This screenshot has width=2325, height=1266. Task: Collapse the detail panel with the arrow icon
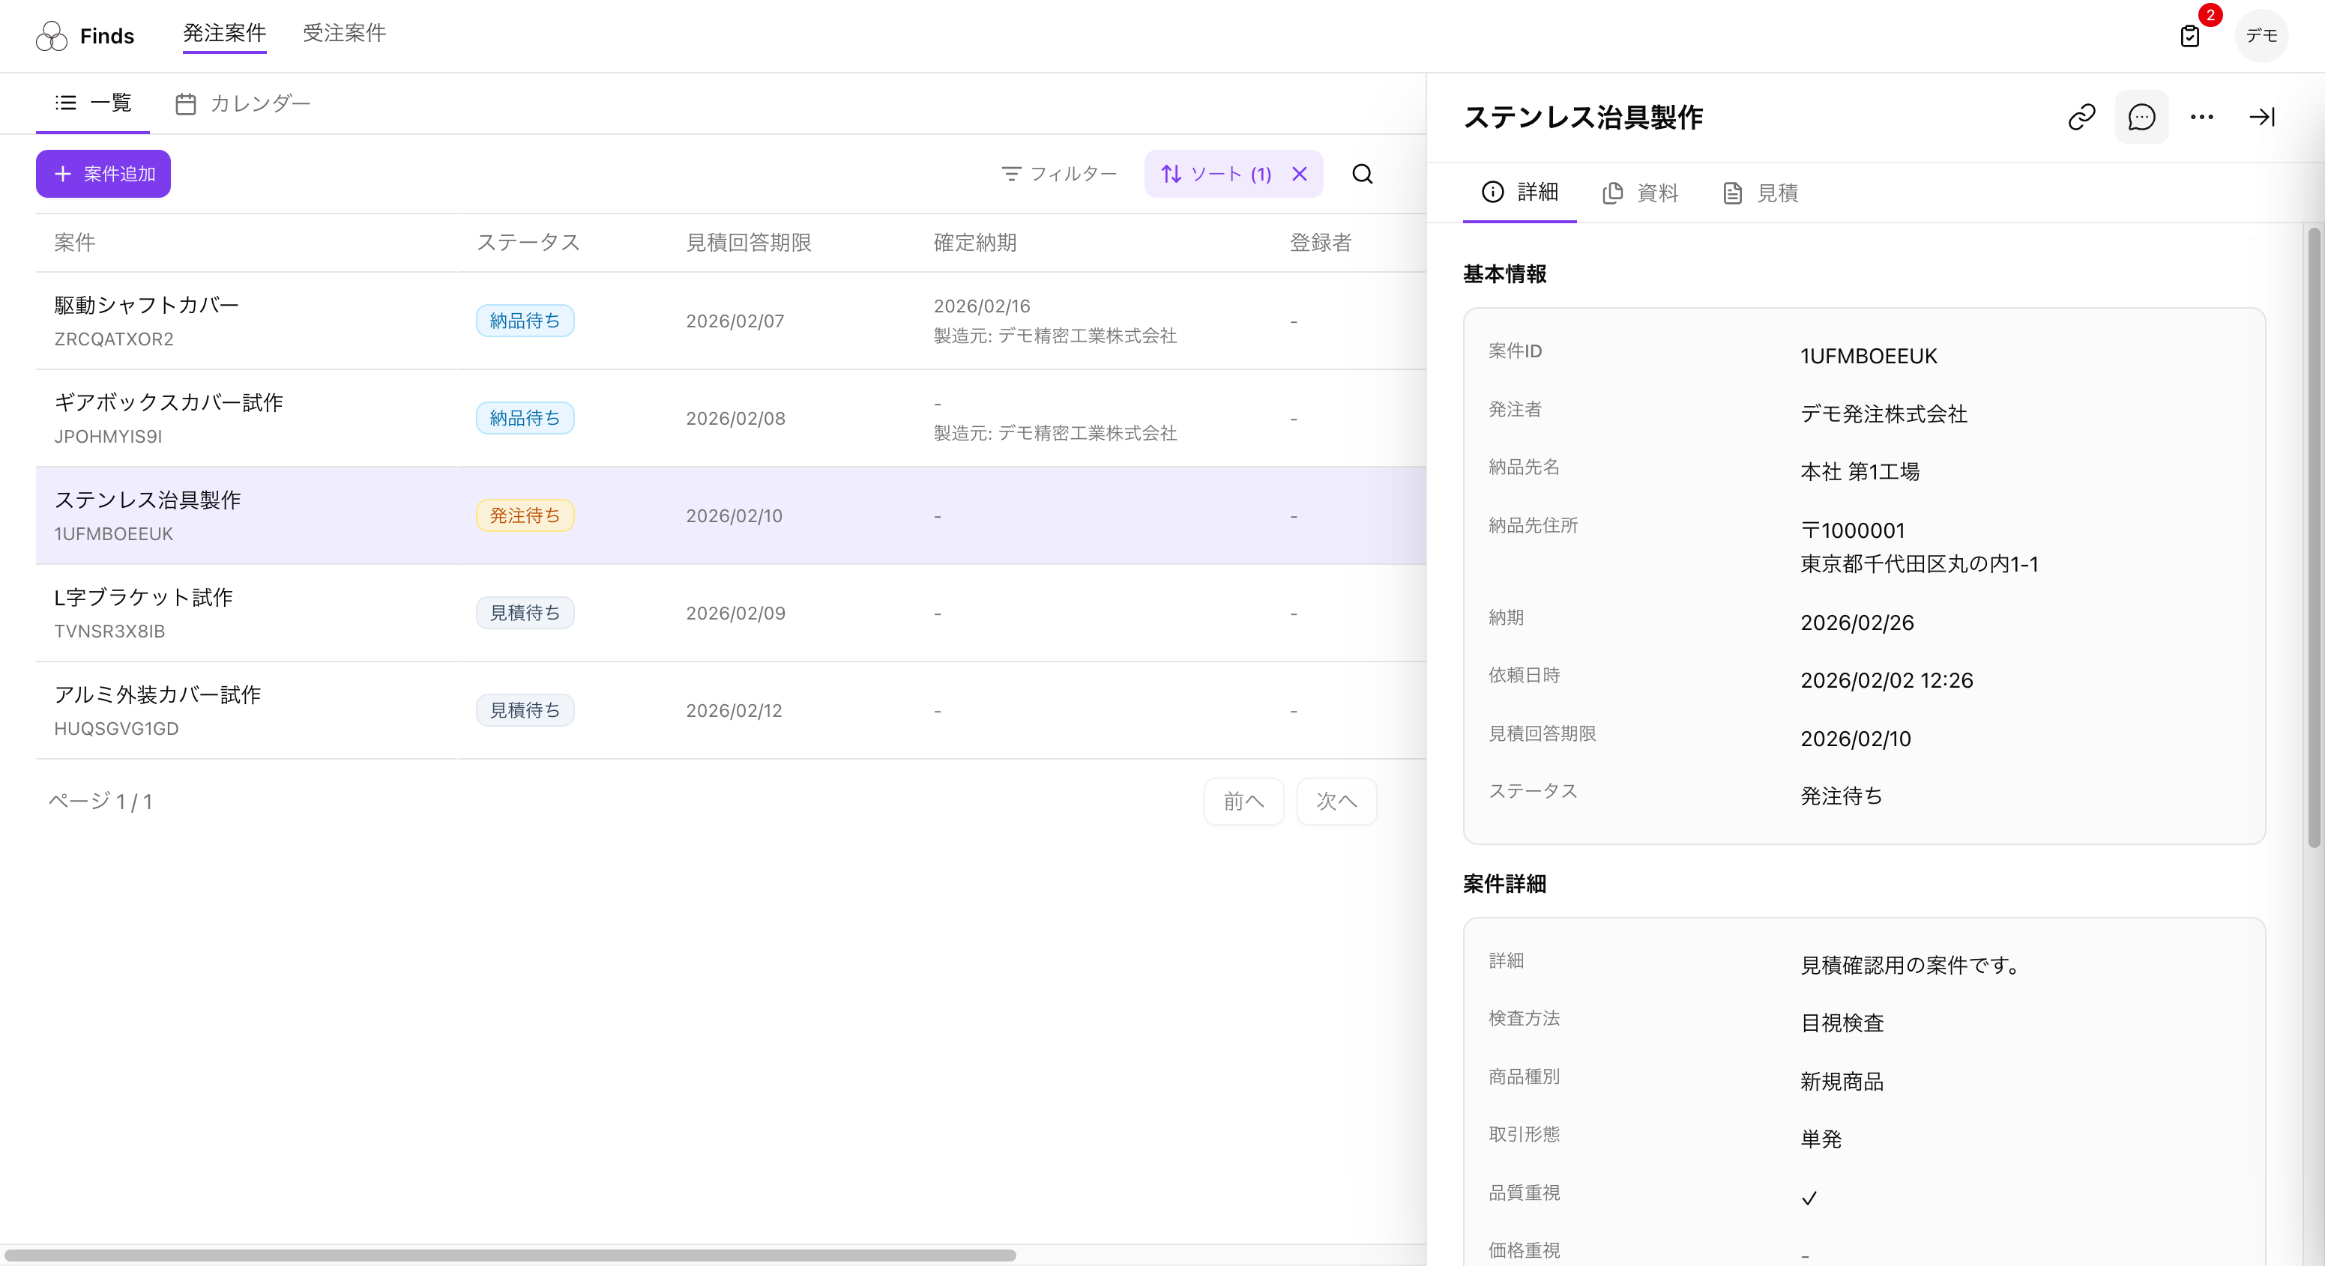point(2262,116)
